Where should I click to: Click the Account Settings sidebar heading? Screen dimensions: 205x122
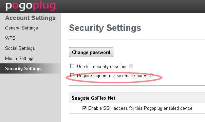click(30, 18)
